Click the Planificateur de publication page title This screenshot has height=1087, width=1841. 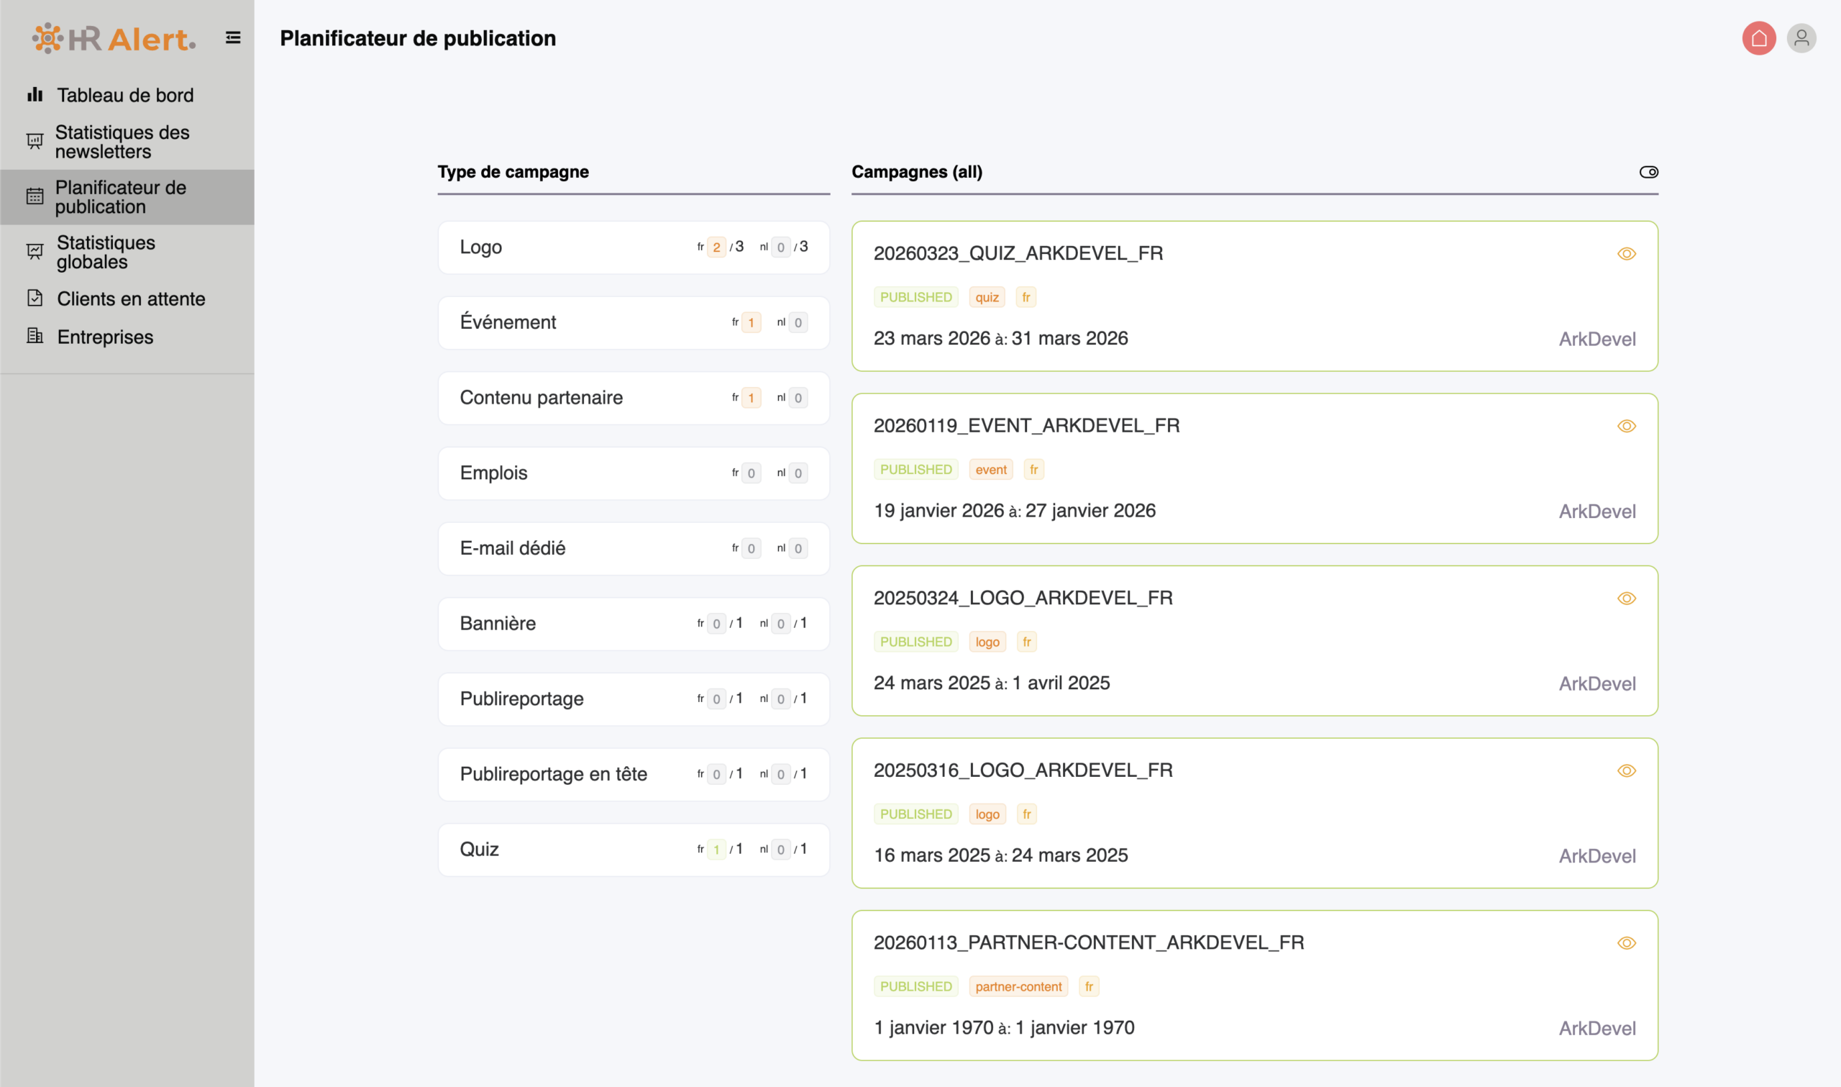pyautogui.click(x=417, y=38)
